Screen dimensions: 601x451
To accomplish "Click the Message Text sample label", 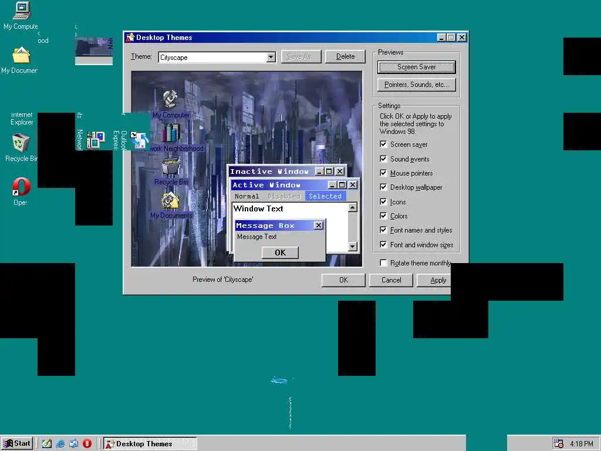I will (257, 237).
